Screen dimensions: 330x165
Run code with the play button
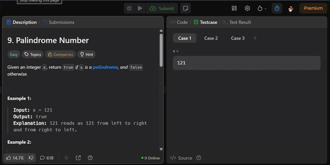pyautogui.click(x=140, y=8)
